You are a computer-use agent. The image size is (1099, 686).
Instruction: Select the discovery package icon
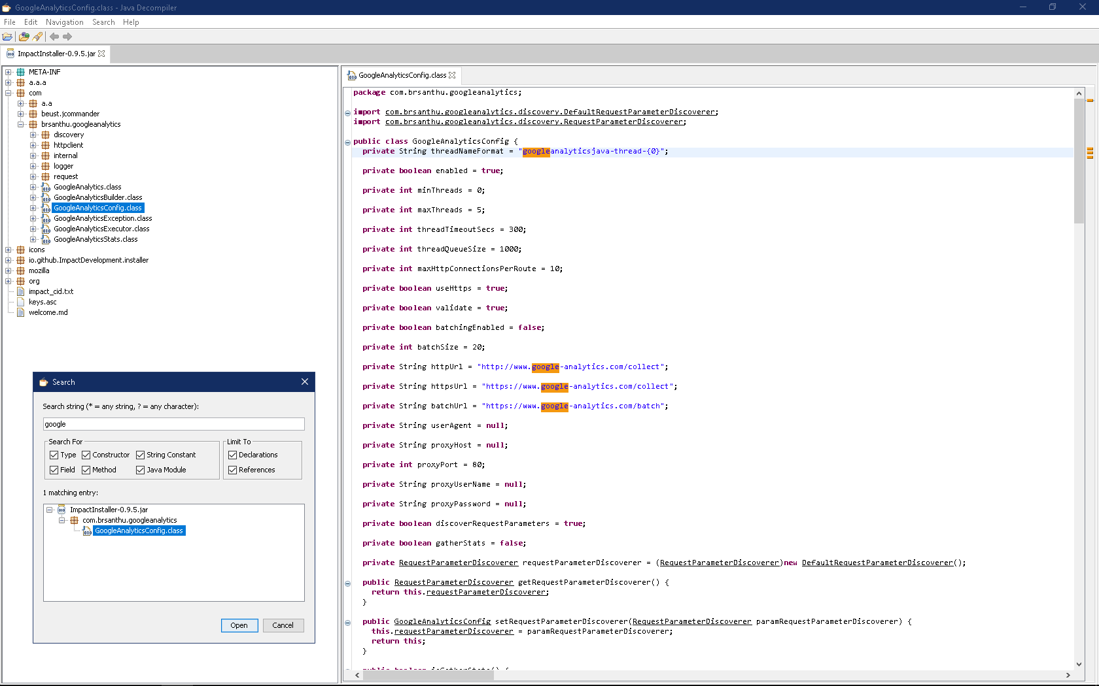coord(45,135)
